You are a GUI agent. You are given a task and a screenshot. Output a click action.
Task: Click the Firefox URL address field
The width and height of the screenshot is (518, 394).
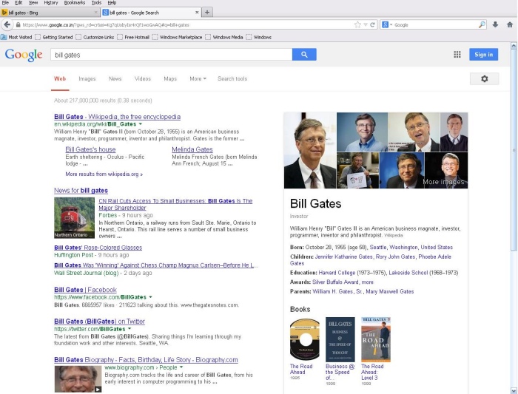pyautogui.click(x=186, y=24)
